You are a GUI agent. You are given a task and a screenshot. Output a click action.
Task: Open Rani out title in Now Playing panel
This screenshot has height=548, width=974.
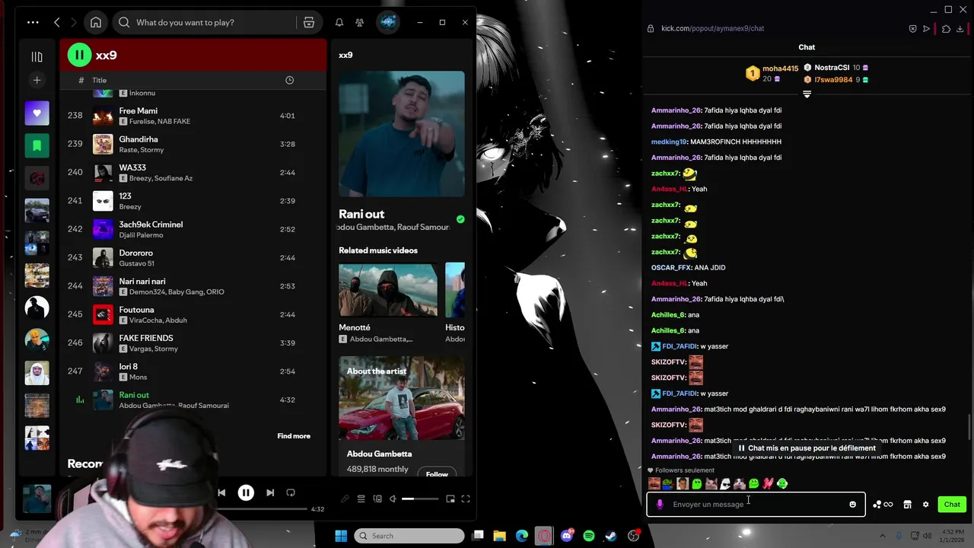tap(361, 214)
